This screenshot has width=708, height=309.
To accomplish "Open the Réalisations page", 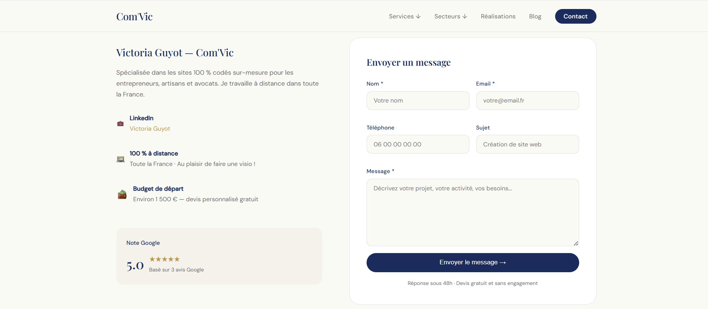I will coord(498,17).
